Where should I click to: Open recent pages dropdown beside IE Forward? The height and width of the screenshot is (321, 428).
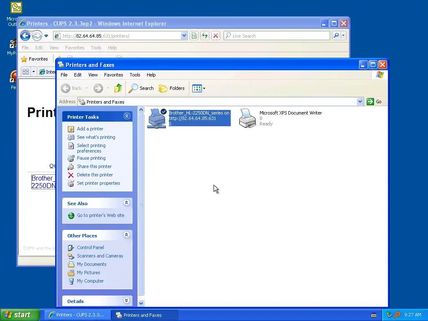pos(46,36)
